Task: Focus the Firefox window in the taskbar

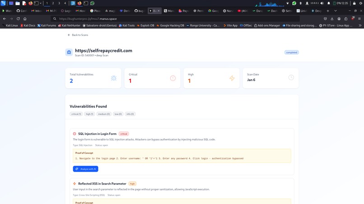Action: click(x=79, y=3)
